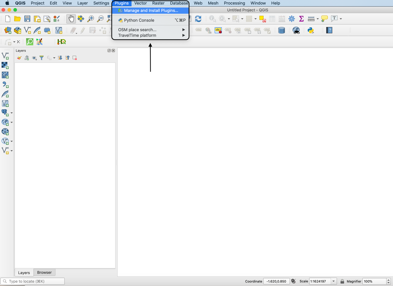Viewport: 393px width, 286px height.
Task: Click Pan Map to Selection arrows icon
Action: [x=81, y=19]
